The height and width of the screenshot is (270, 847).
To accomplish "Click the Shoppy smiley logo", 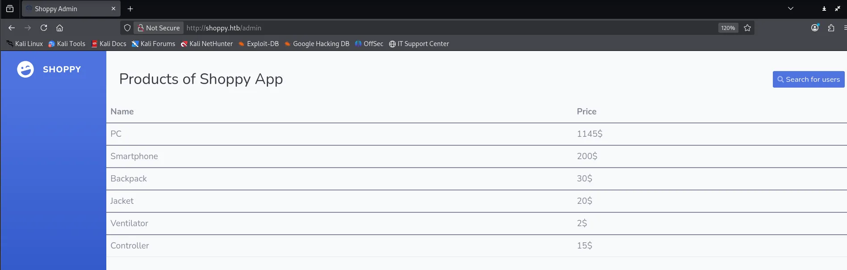I will click(x=25, y=69).
